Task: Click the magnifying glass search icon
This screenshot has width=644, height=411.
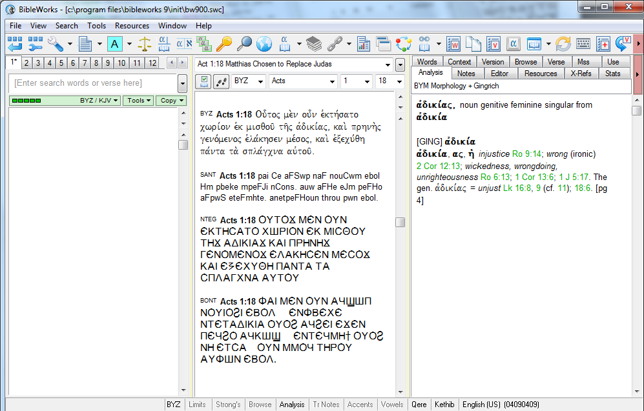Action: point(244,43)
